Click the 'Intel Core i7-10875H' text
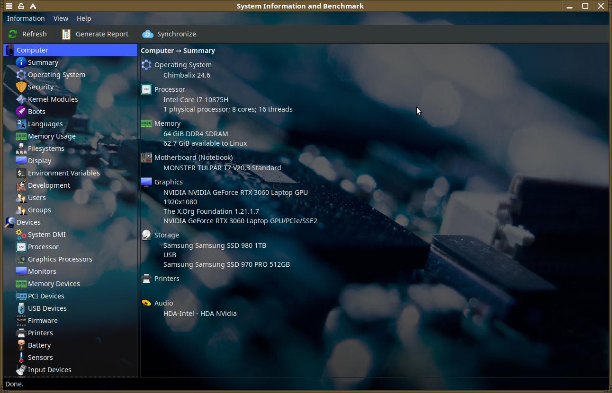Viewport: 612px width, 393px height. tap(196, 100)
